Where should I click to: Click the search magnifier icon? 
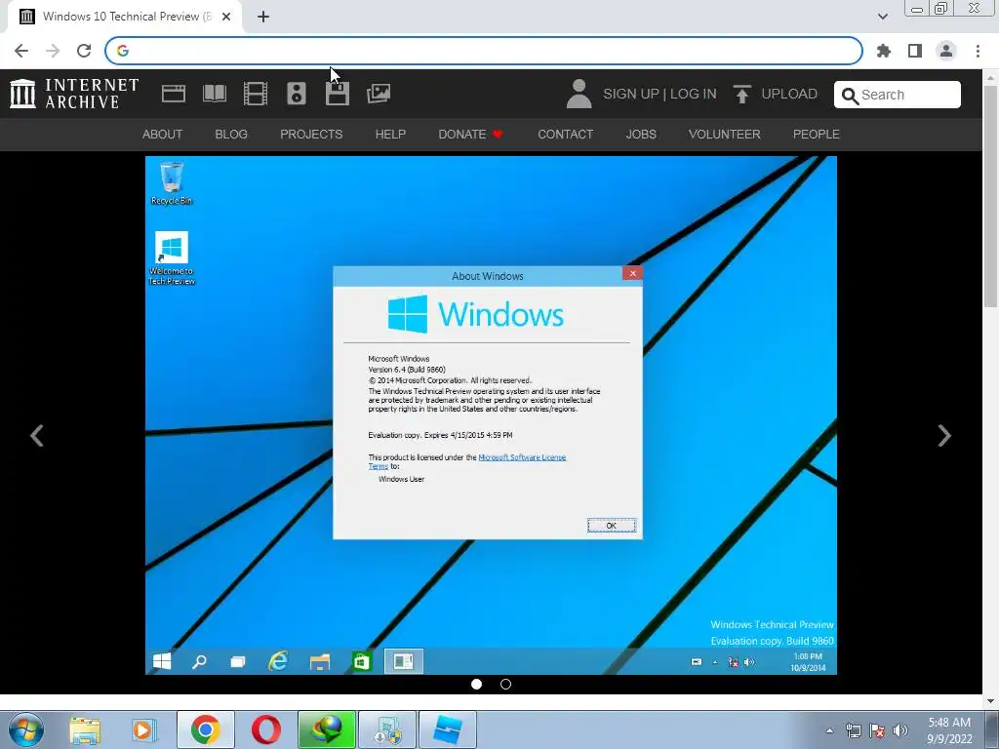coord(850,96)
